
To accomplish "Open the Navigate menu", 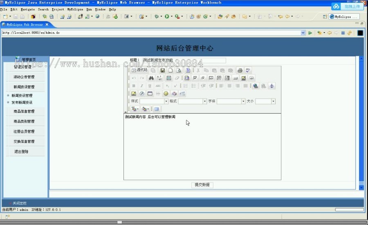I will coord(28,9).
